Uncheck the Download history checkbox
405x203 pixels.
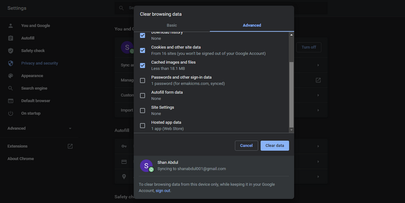tap(143, 36)
